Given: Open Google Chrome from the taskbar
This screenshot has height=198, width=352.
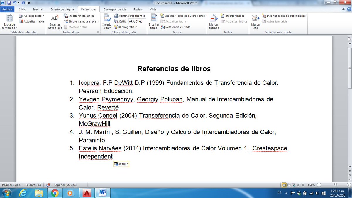Looking at the screenshot, I should point(55,193).
